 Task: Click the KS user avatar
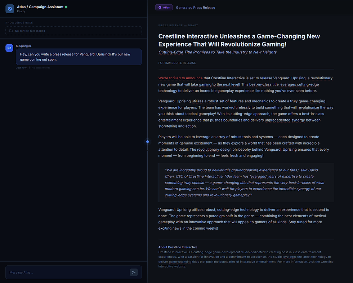click(x=9, y=48)
